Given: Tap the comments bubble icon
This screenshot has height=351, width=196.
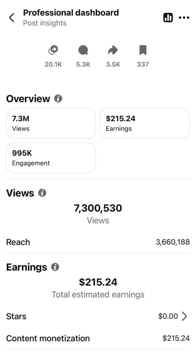Looking at the screenshot, I should [83, 50].
